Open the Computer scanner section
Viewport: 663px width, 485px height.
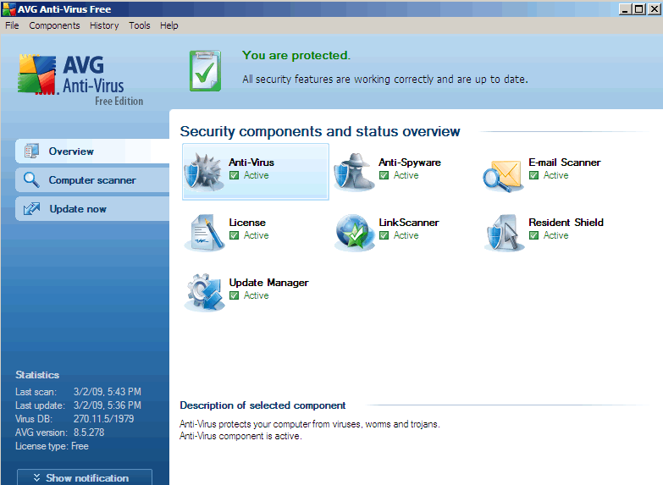pyautogui.click(x=92, y=179)
